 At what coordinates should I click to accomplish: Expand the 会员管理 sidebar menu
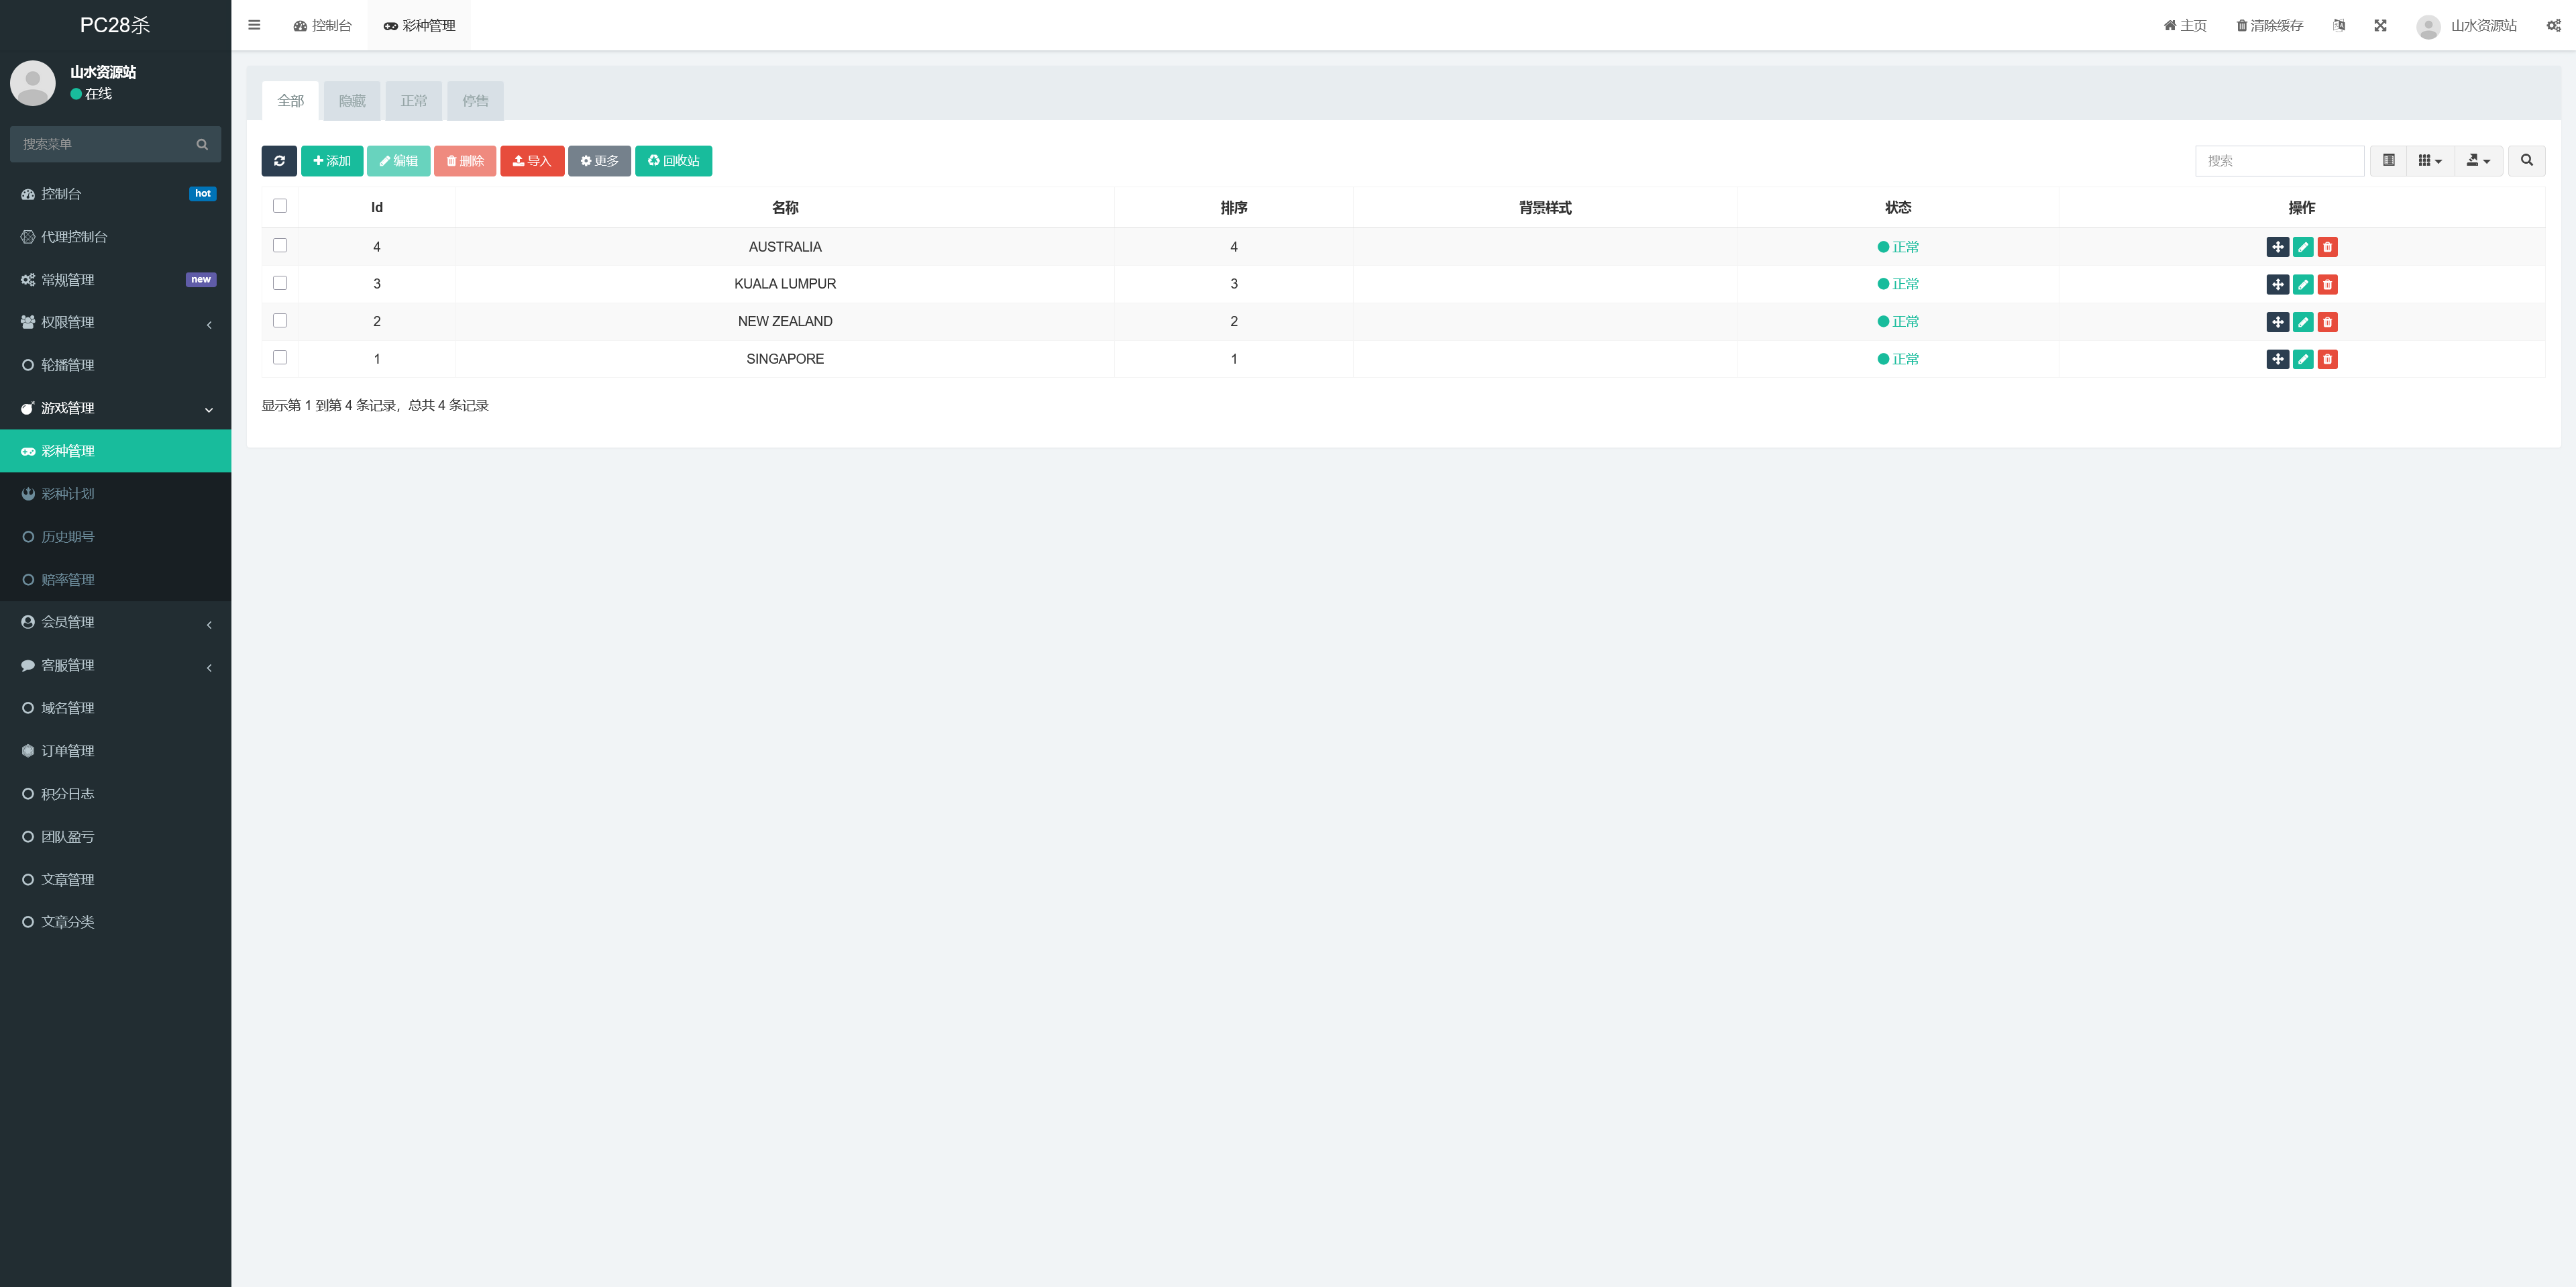(x=115, y=622)
